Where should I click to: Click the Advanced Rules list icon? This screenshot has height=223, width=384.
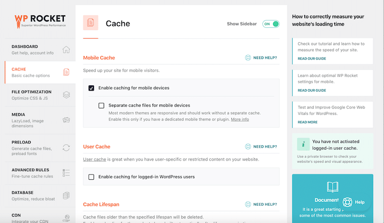tap(66, 173)
